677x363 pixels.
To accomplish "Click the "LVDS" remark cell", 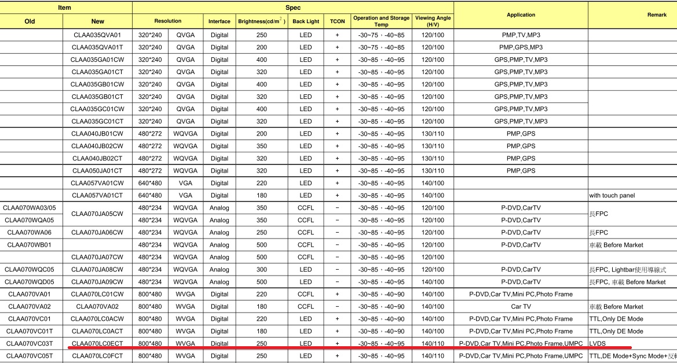I will coord(597,343).
